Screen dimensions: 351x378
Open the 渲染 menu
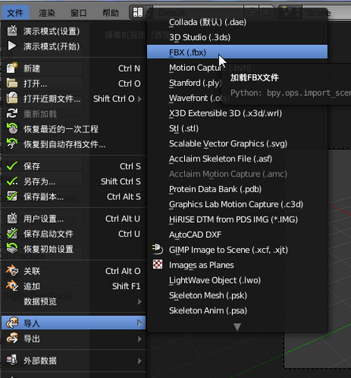47,13
